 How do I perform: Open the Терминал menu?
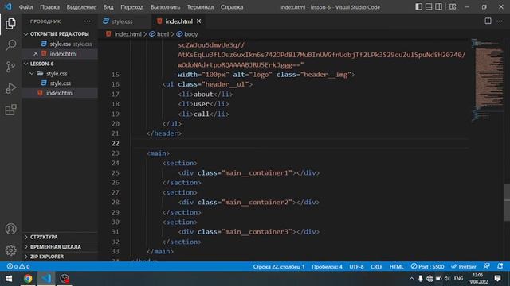click(200, 7)
